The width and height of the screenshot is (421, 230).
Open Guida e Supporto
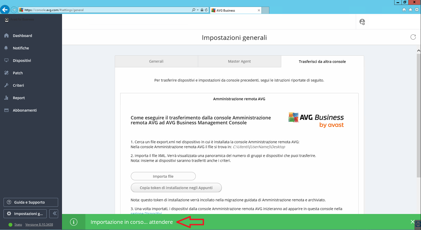[x=31, y=202]
